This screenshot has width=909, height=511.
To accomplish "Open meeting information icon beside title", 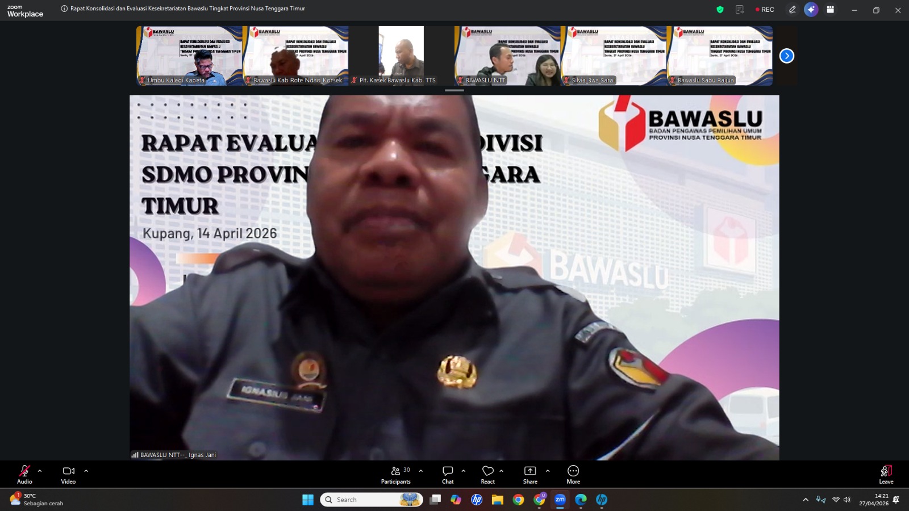I will click(64, 9).
